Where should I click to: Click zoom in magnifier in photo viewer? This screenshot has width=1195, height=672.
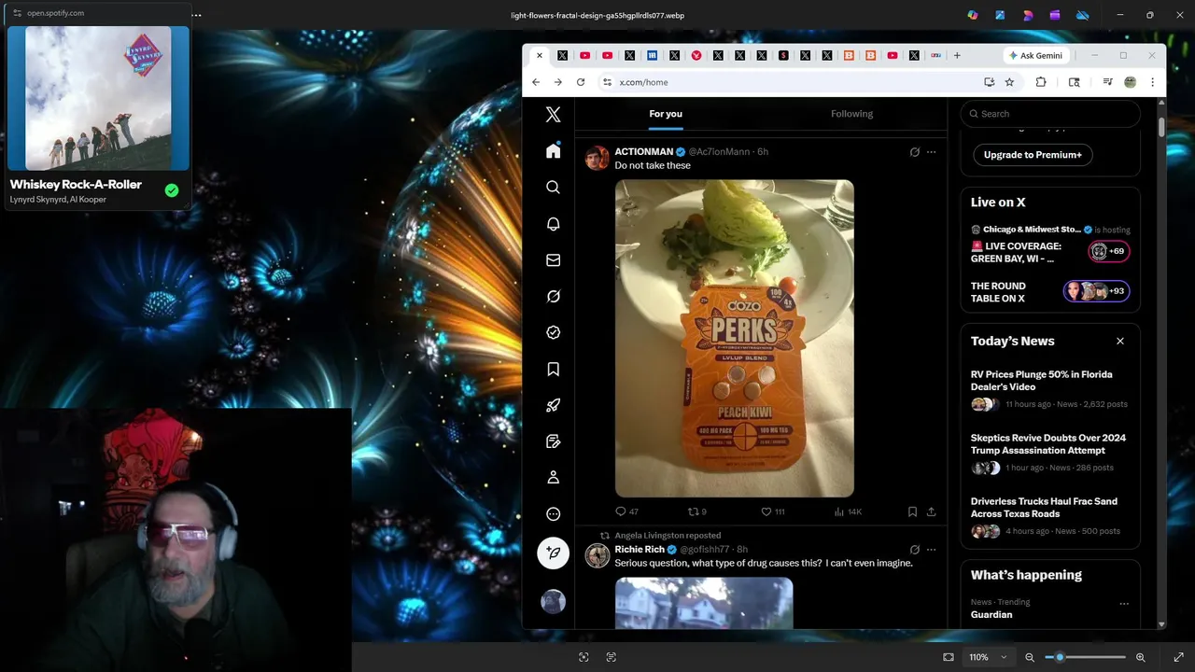(x=1140, y=657)
